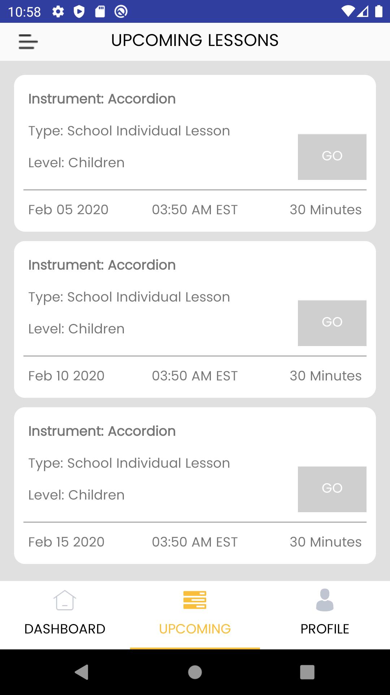Screen dimensions: 390x695
Task: Open the Feb 05 2020 Accordion lesson card
Action: point(195,153)
